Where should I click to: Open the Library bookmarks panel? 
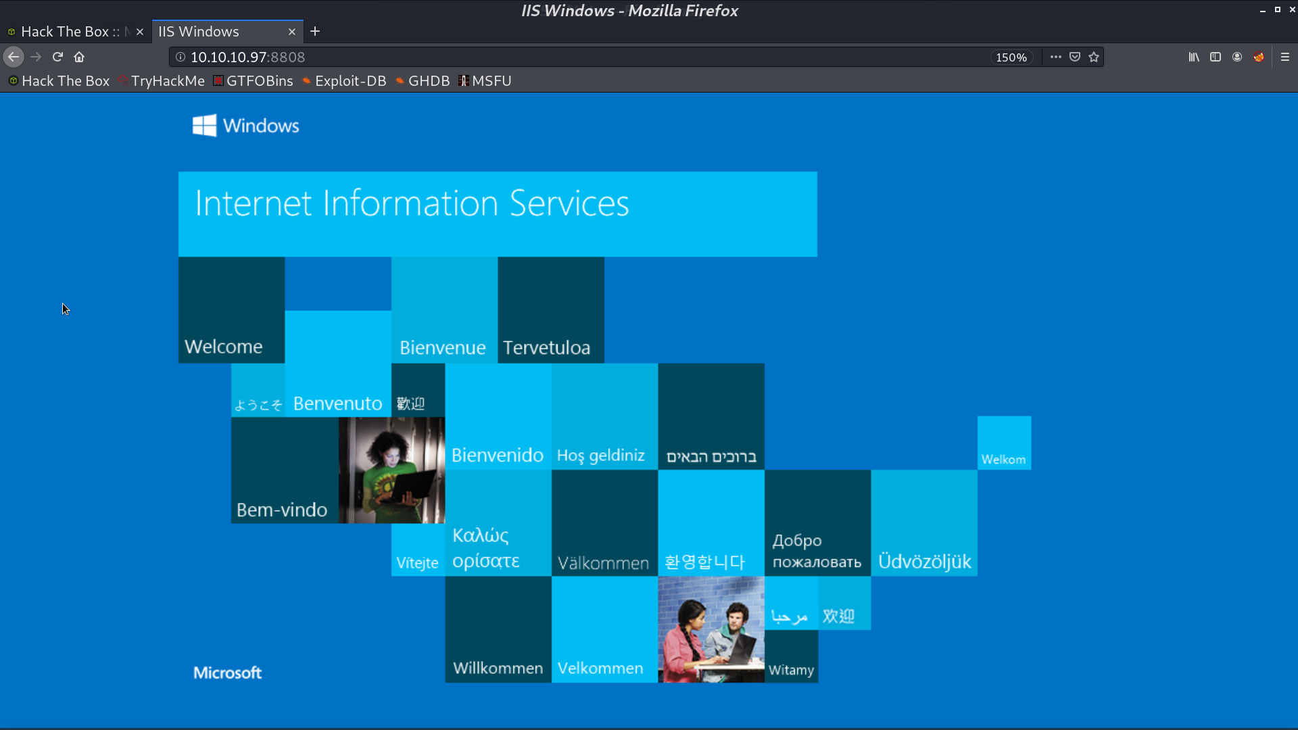pyautogui.click(x=1194, y=57)
